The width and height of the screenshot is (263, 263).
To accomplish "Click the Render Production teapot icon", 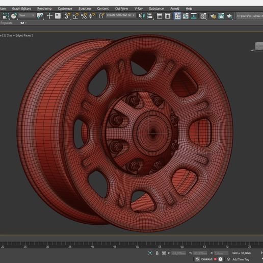I will pos(229,16).
